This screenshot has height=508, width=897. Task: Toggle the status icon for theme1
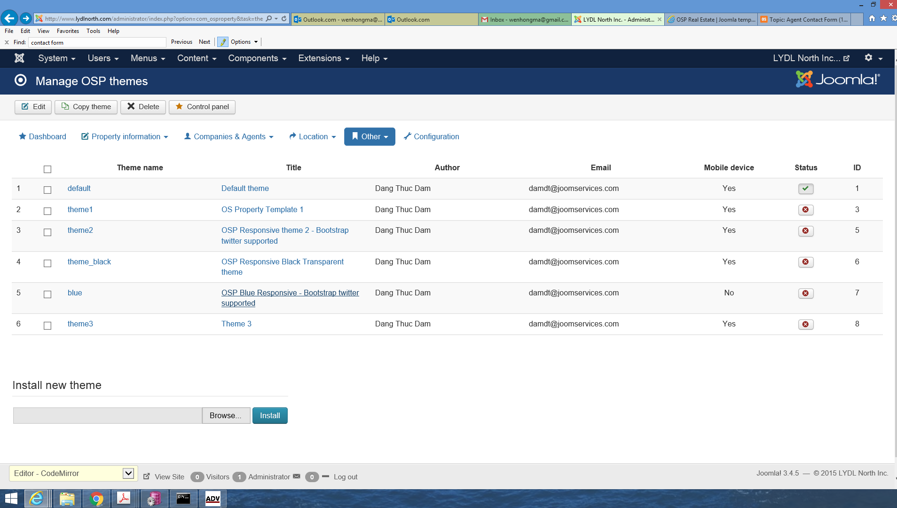click(806, 210)
